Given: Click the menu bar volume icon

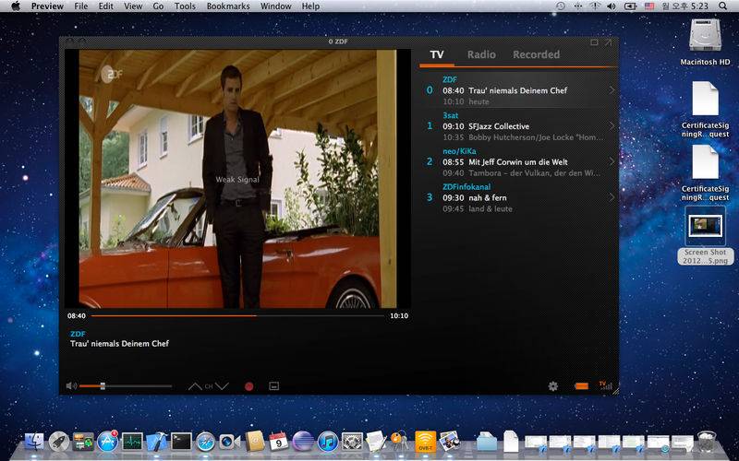Looking at the screenshot, I should pos(612,6).
